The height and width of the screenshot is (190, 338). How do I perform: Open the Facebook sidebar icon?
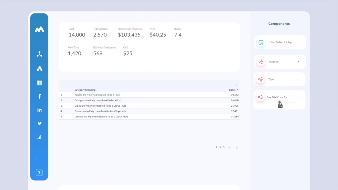coord(39,96)
